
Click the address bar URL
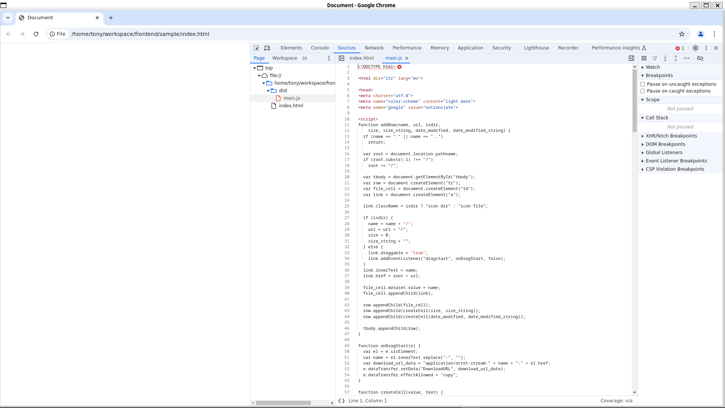pos(140,34)
